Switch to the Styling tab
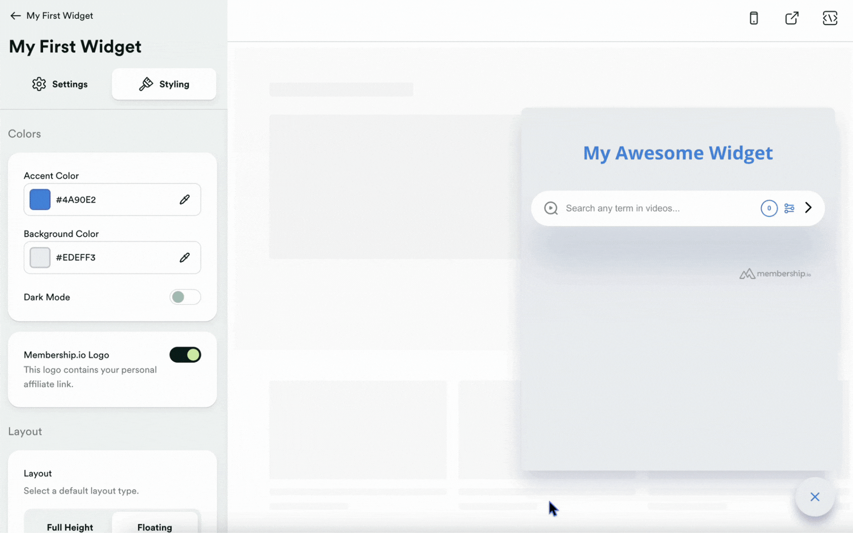The height and width of the screenshot is (533, 853). (164, 84)
